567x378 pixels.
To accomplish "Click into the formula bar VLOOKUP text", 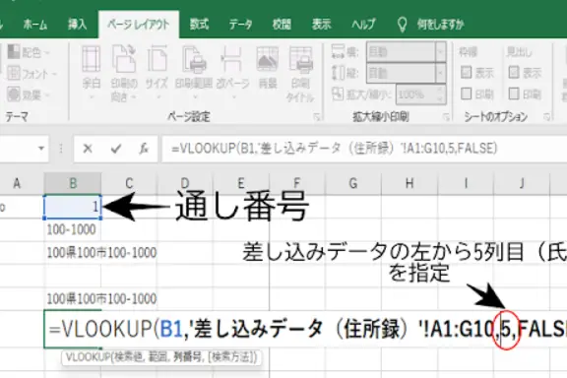I will tap(334, 149).
